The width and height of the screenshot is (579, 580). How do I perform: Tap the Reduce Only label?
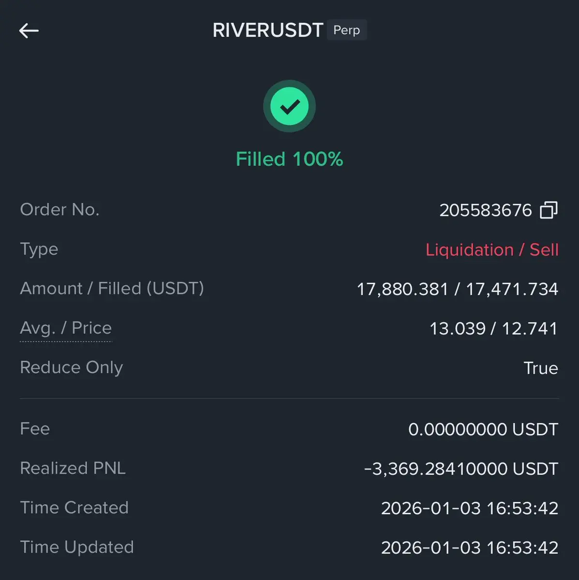[71, 367]
